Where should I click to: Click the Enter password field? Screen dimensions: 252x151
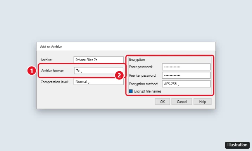(x=186, y=67)
